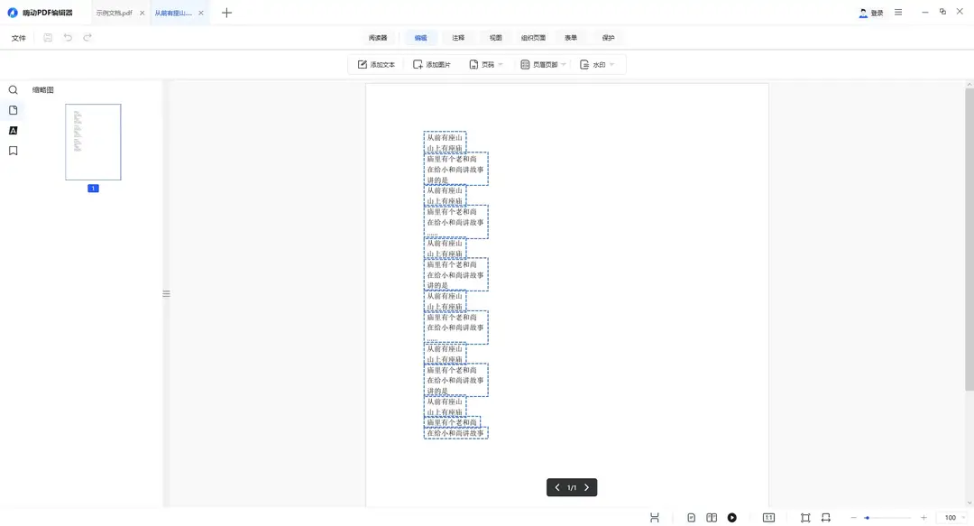Start slideshow play button
This screenshot has height=526, width=974.
coord(731,517)
